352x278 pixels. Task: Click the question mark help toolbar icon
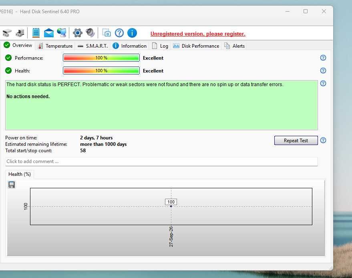(119, 33)
